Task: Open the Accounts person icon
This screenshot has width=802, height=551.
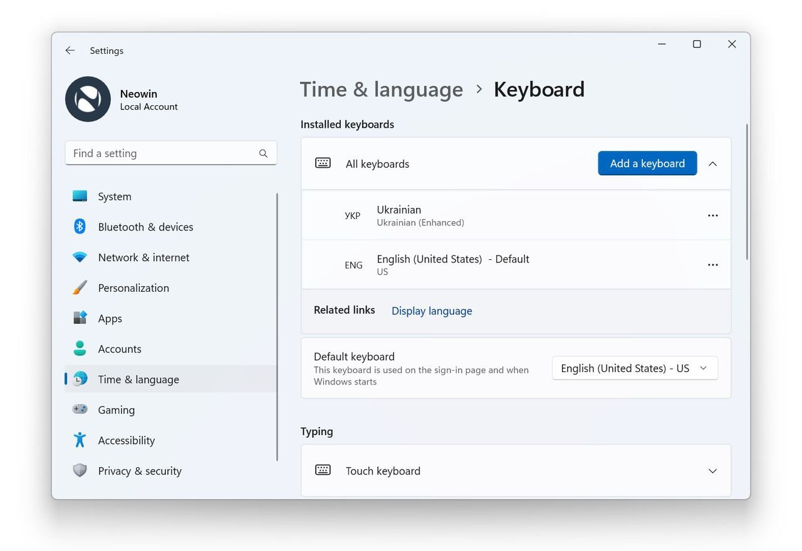Action: point(80,349)
